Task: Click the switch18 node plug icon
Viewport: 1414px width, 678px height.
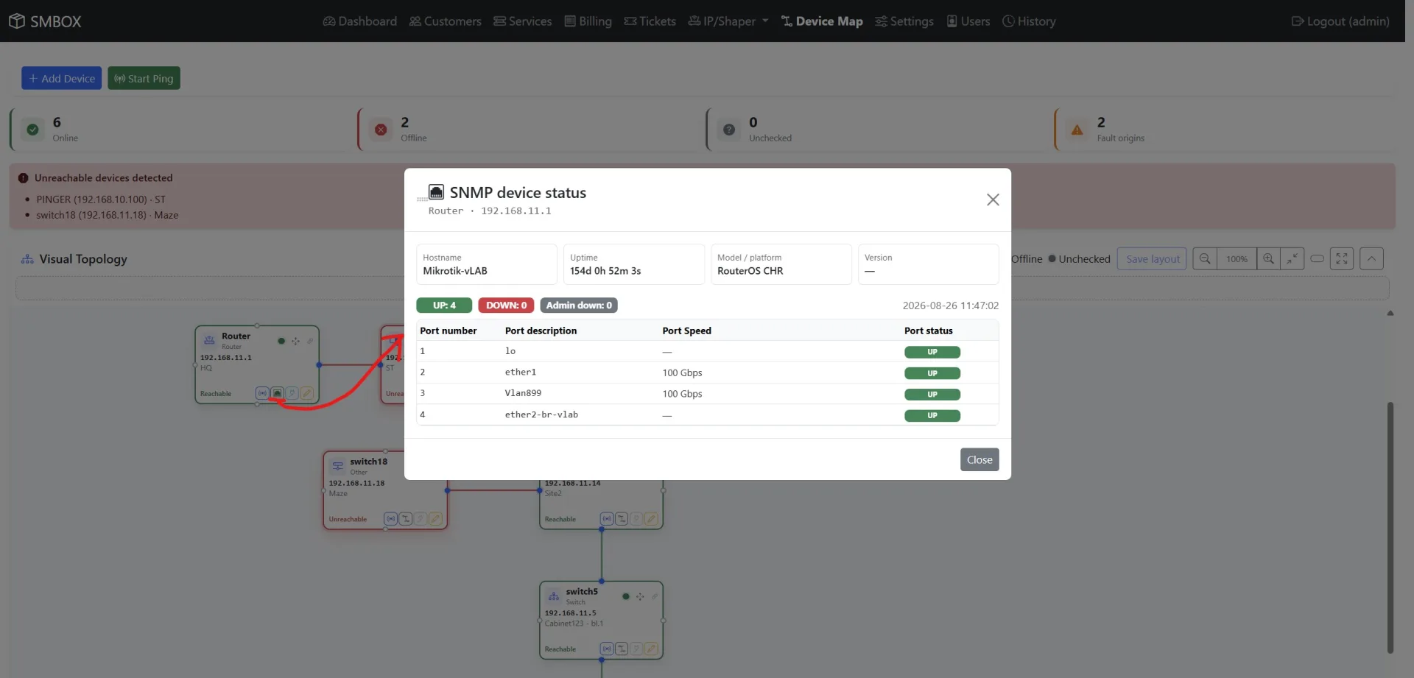Action: [420, 519]
